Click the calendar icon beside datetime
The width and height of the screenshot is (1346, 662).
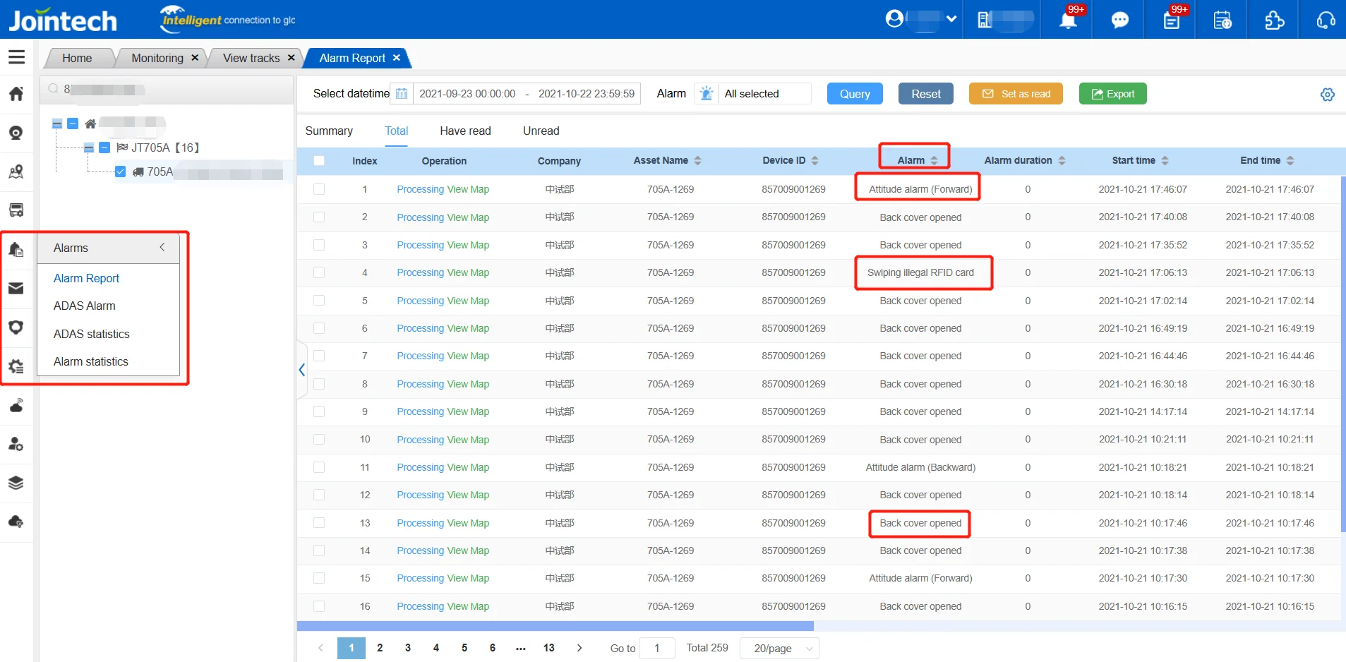click(x=402, y=94)
